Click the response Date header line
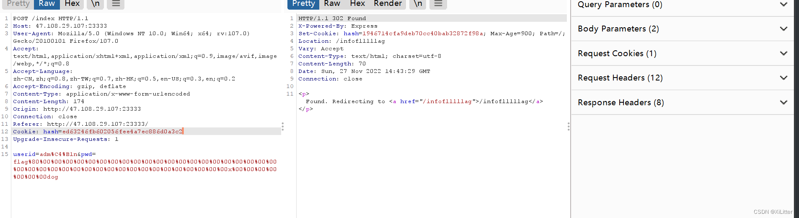Screen dimensions: 799x218 coord(364,71)
